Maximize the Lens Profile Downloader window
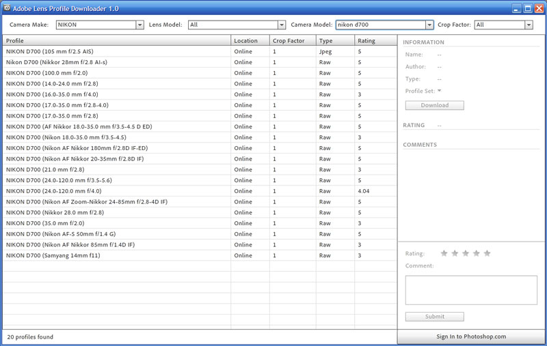Viewport: 547px width, 346px height. [528, 8]
